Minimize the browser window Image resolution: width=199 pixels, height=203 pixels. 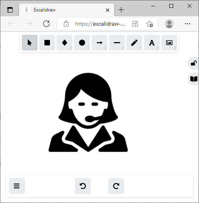(x=153, y=6)
